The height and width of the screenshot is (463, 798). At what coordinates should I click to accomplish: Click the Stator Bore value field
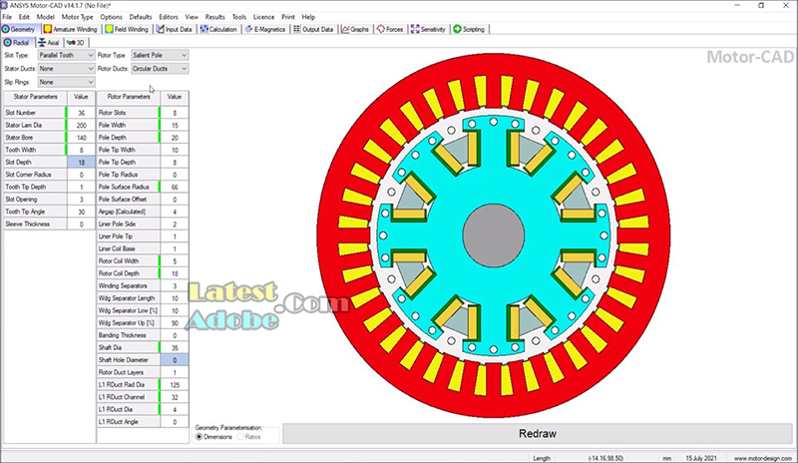tap(81, 138)
